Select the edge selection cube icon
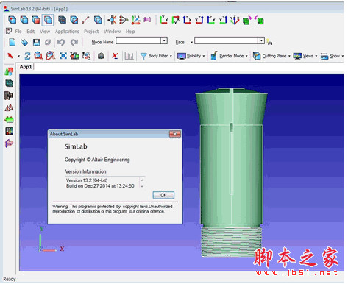348x284 pixels. coord(24,20)
